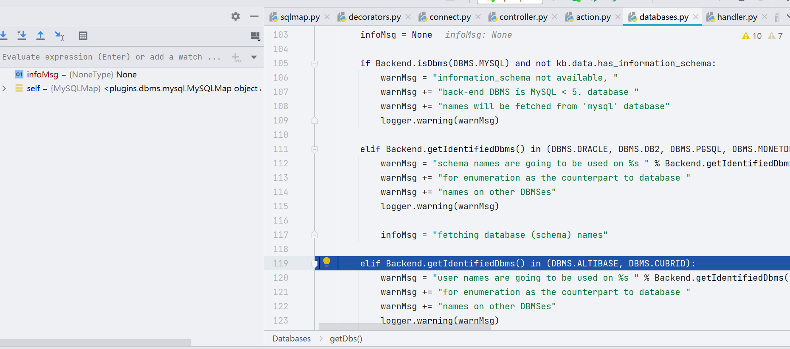Collapse fold end marker at line 109
Viewport: 790px width, 349px height.
click(x=314, y=120)
